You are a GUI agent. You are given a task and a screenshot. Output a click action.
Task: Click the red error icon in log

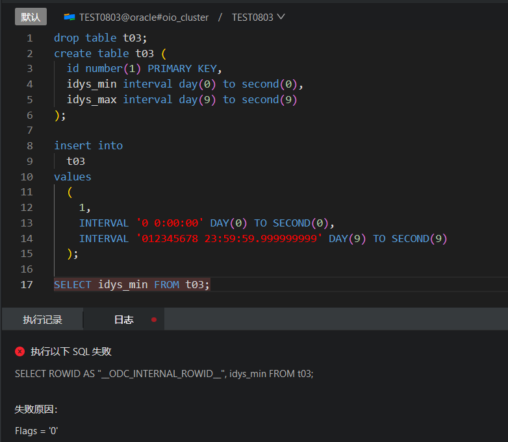[20, 351]
